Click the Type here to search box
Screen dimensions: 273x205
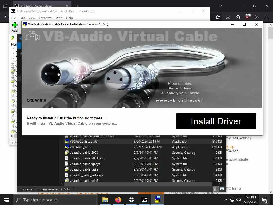pos(55,200)
